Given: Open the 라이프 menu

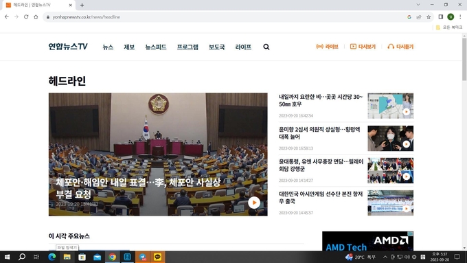Looking at the screenshot, I should point(243,47).
